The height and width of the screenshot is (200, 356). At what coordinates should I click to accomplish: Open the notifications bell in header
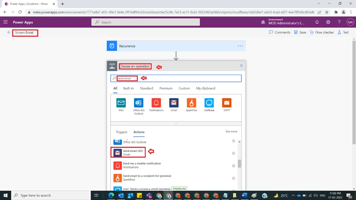(317, 22)
